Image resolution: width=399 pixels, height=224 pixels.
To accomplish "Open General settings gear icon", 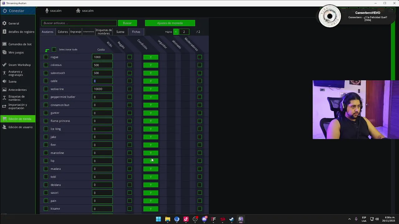I will [x=4, y=23].
